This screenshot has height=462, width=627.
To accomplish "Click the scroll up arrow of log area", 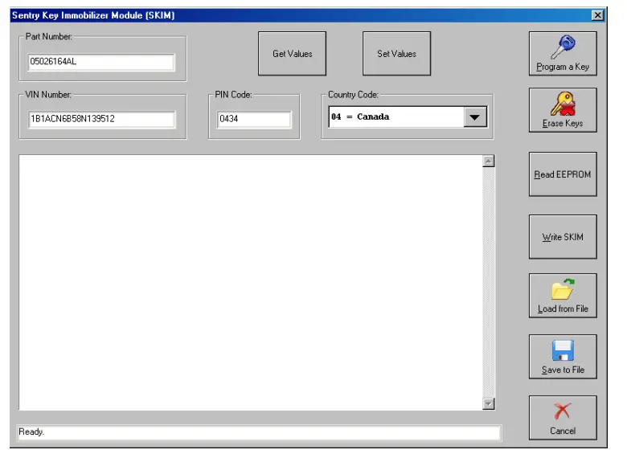I will [488, 161].
